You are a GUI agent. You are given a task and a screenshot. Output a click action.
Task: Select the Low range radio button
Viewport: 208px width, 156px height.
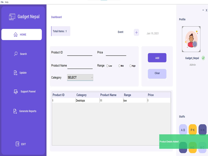coord(107,66)
